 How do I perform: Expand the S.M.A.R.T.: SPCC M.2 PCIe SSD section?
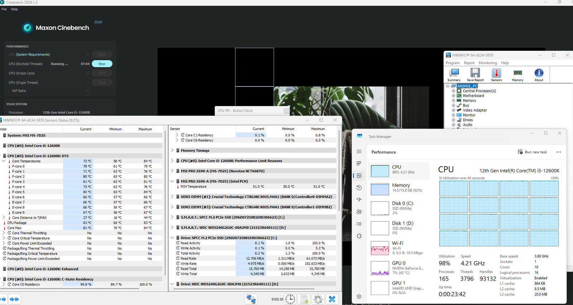(x=172, y=217)
